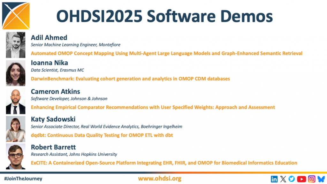The height and width of the screenshot is (184, 327).
Task: Click the Bluesky butterfly icon
Action: tap(321, 179)
